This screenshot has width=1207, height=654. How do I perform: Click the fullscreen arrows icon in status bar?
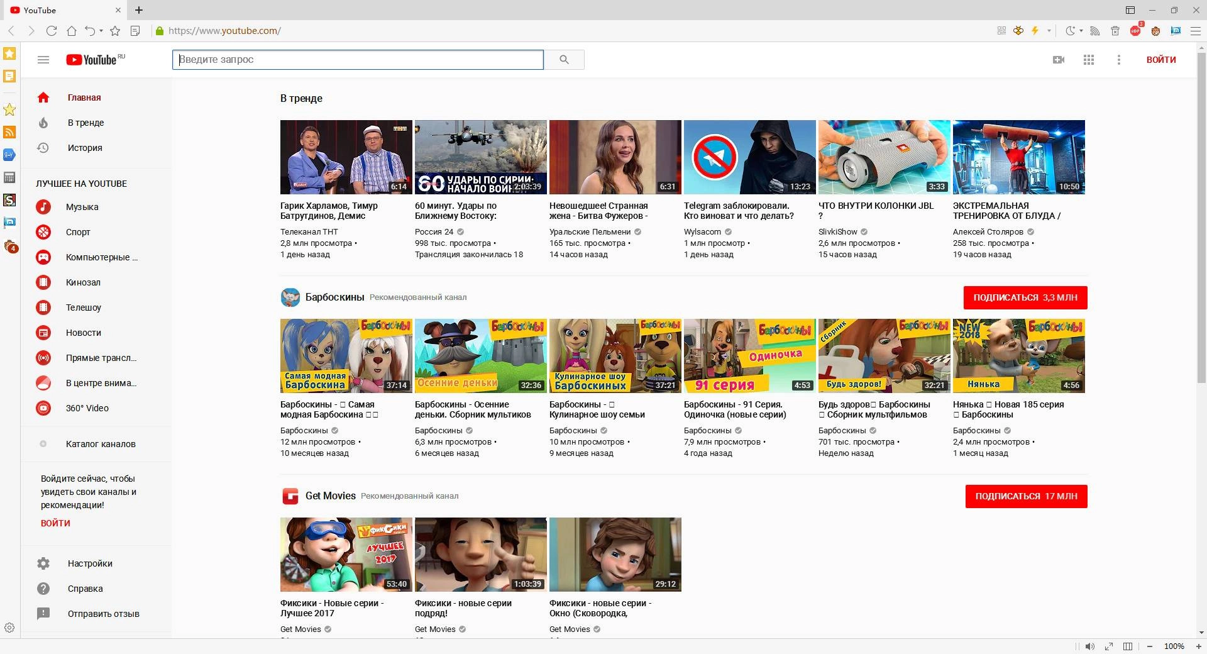[1109, 646]
